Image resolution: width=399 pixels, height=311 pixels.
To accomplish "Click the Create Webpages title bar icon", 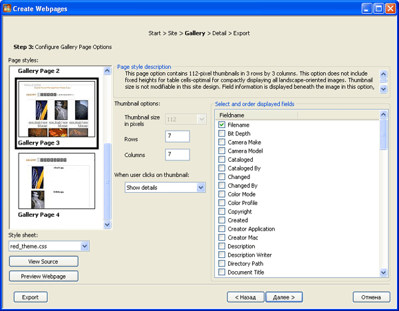I will 7,8.
